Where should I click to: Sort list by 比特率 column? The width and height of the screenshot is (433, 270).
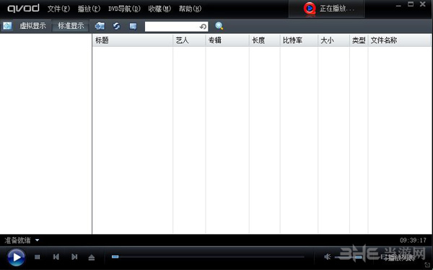pyautogui.click(x=299, y=40)
